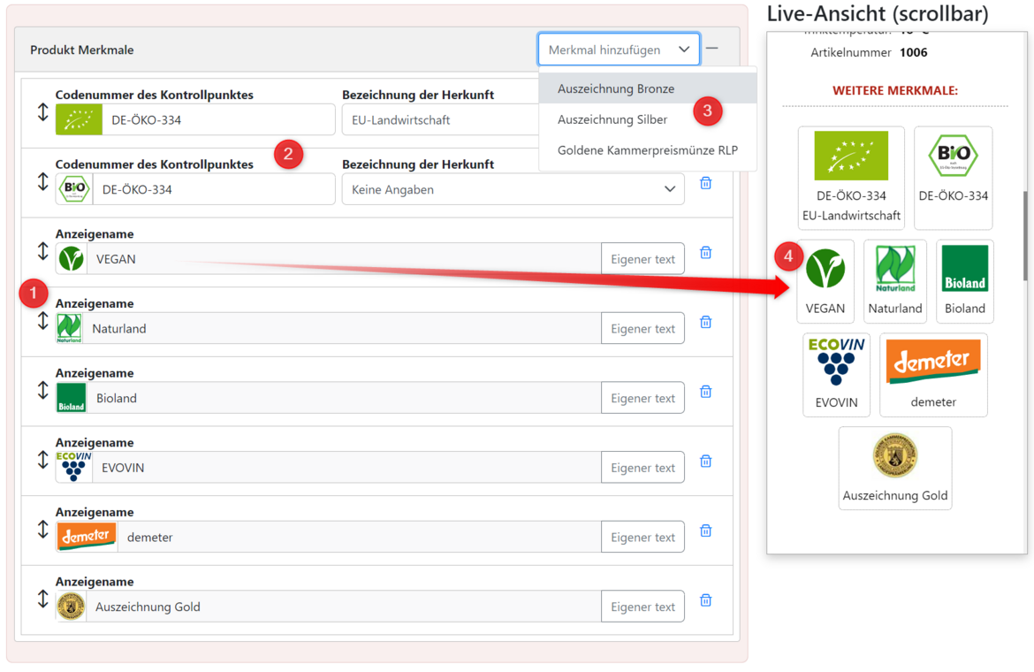Image resolution: width=1034 pixels, height=672 pixels.
Task: Click the demeter card in Live-Ansicht
Action: point(933,375)
